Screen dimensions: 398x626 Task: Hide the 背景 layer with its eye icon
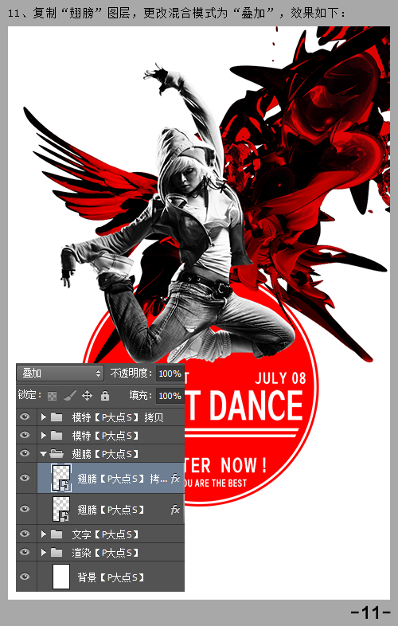click(25, 577)
